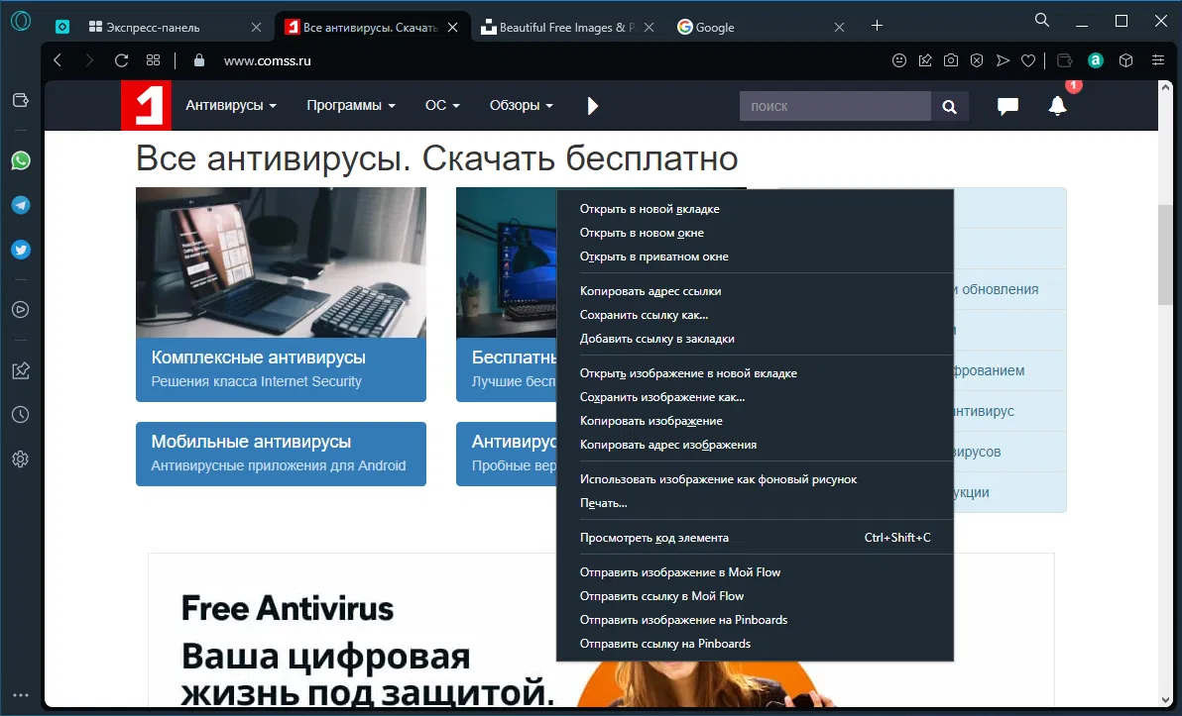Choose 'Отправить ссылку в Мой Flow'
The width and height of the screenshot is (1182, 716).
point(755,596)
